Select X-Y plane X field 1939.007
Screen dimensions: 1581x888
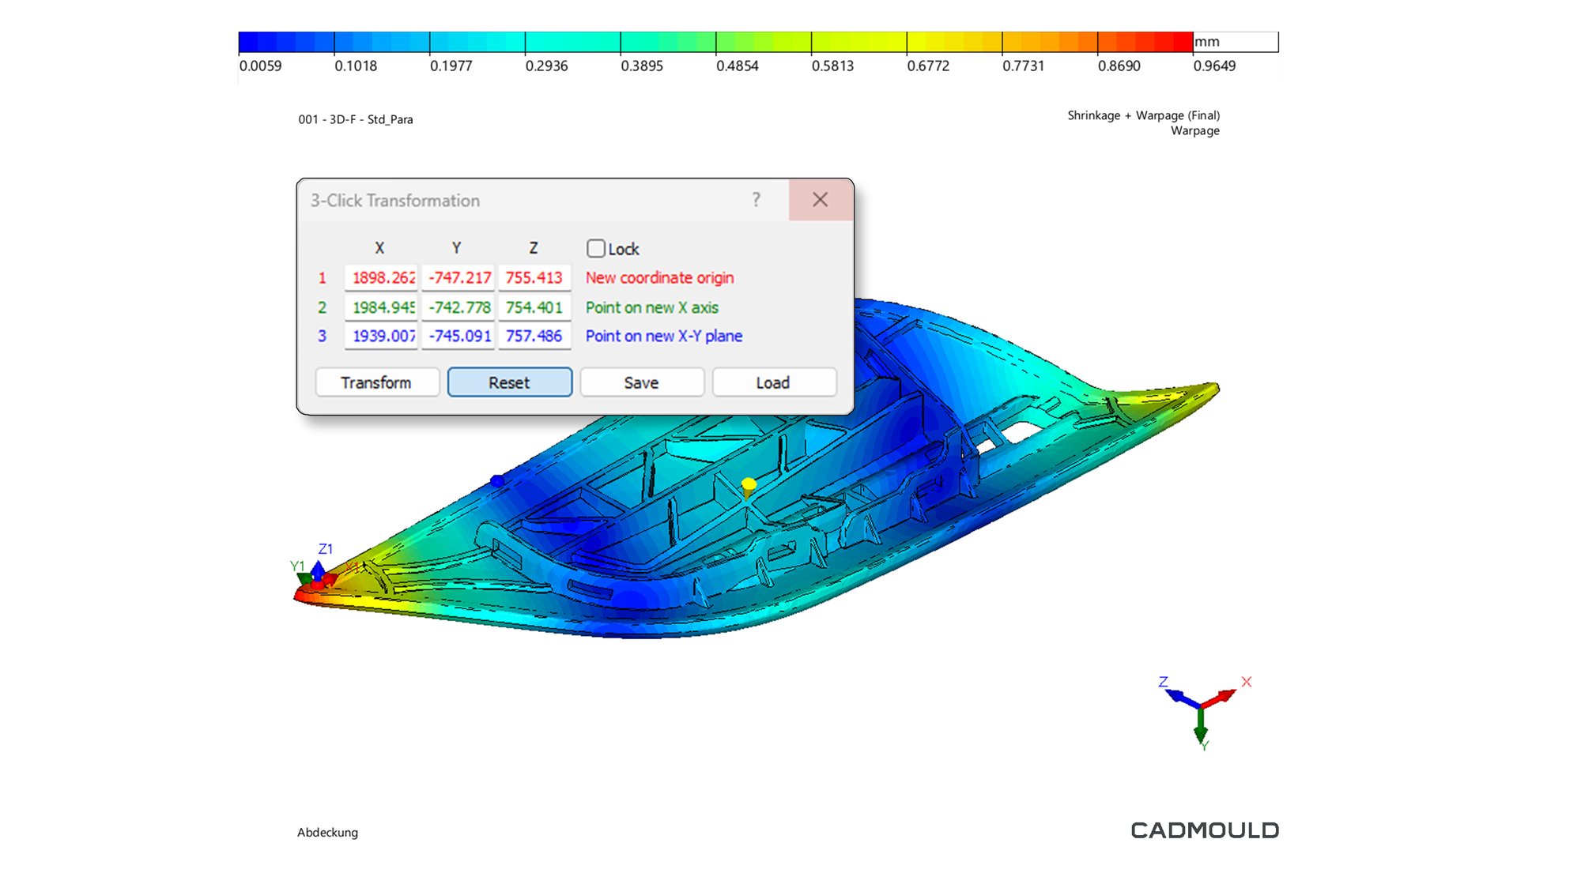click(381, 336)
